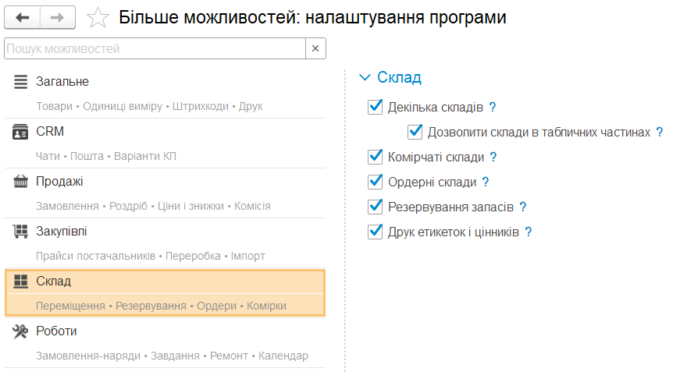Collapse the Склад group chevron
The width and height of the screenshot is (687, 372).
click(365, 78)
